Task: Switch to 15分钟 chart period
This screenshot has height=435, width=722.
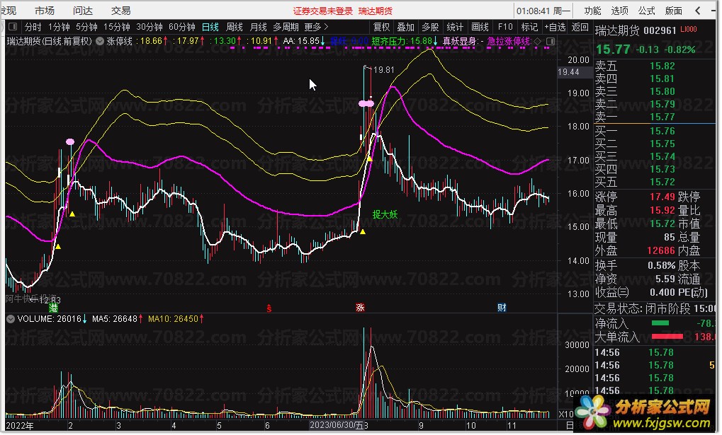Action: (116, 27)
